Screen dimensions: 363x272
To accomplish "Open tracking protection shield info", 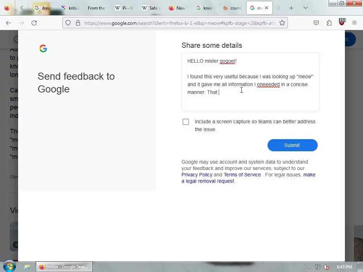I will coord(68,23).
